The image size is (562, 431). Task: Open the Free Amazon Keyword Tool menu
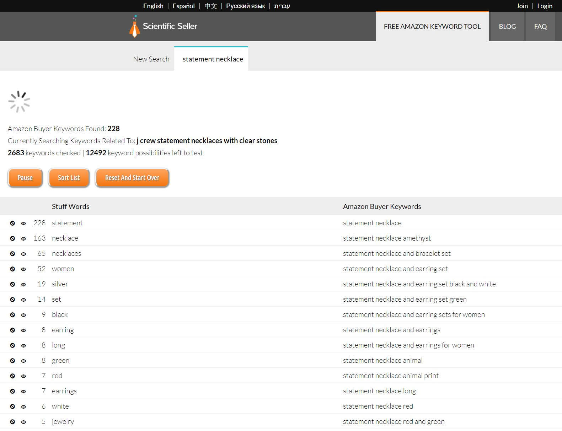coord(432,27)
